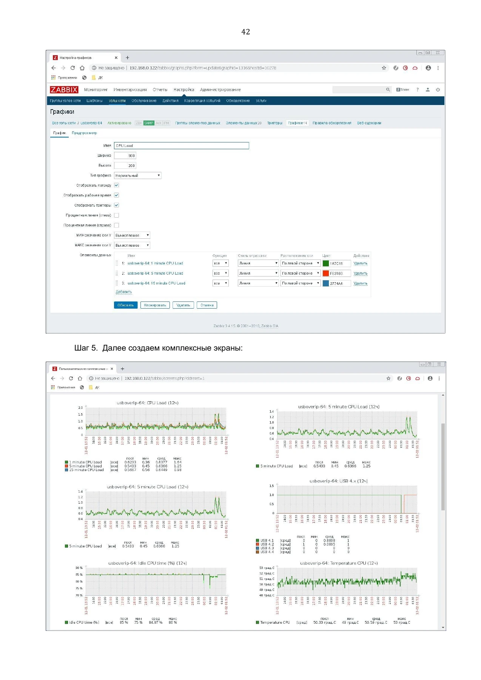Screen dimensions: 481x680
Task: Switch to the Предпросмотр tab
Action: (x=84, y=133)
